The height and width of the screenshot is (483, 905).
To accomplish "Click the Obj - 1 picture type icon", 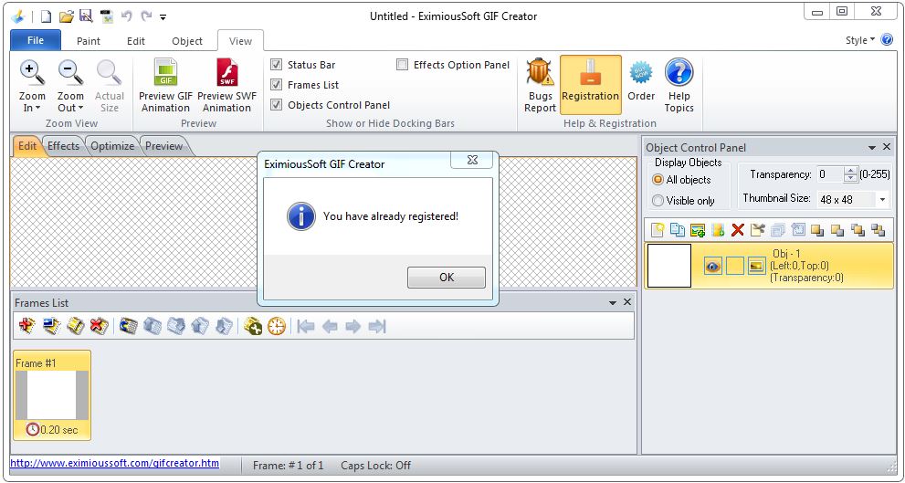I will pyautogui.click(x=756, y=266).
